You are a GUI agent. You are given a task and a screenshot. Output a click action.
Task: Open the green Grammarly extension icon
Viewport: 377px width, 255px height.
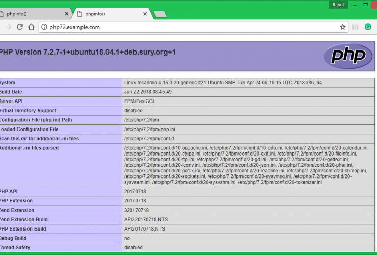pos(368,27)
